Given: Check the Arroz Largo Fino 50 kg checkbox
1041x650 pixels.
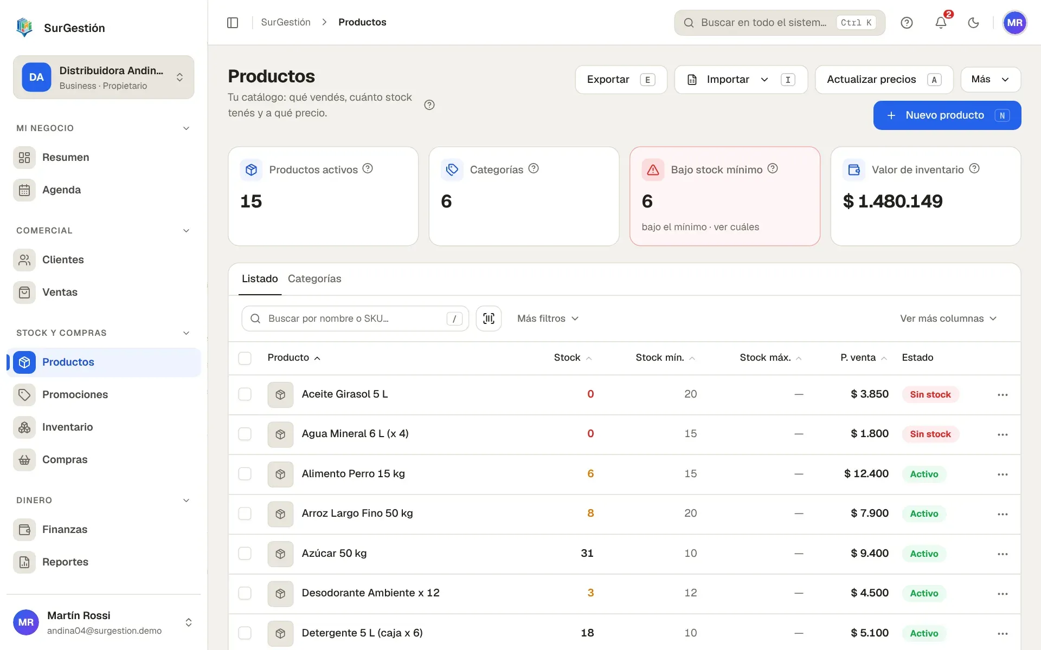Looking at the screenshot, I should tap(245, 513).
